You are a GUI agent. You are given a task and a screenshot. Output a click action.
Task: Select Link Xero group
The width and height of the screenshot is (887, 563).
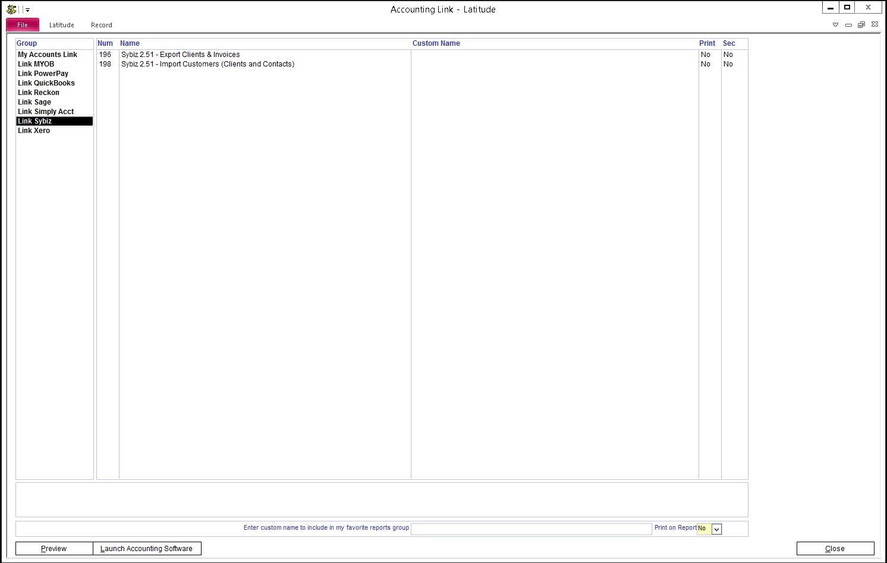[x=54, y=131]
